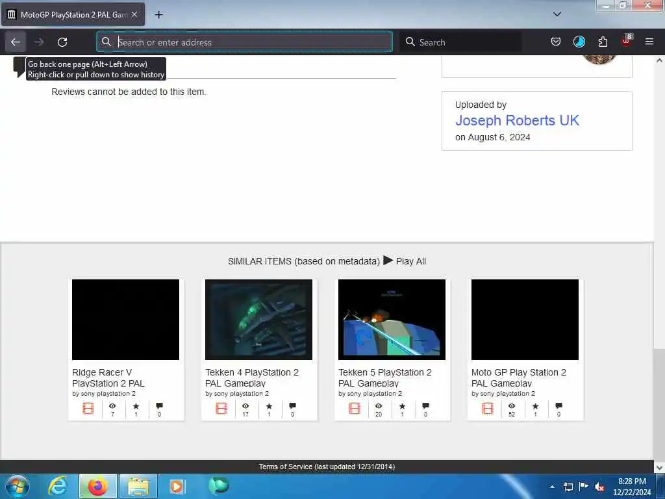The image size is (665, 499).
Task: Launch Internet Explorer from taskbar
Action: pyautogui.click(x=58, y=486)
